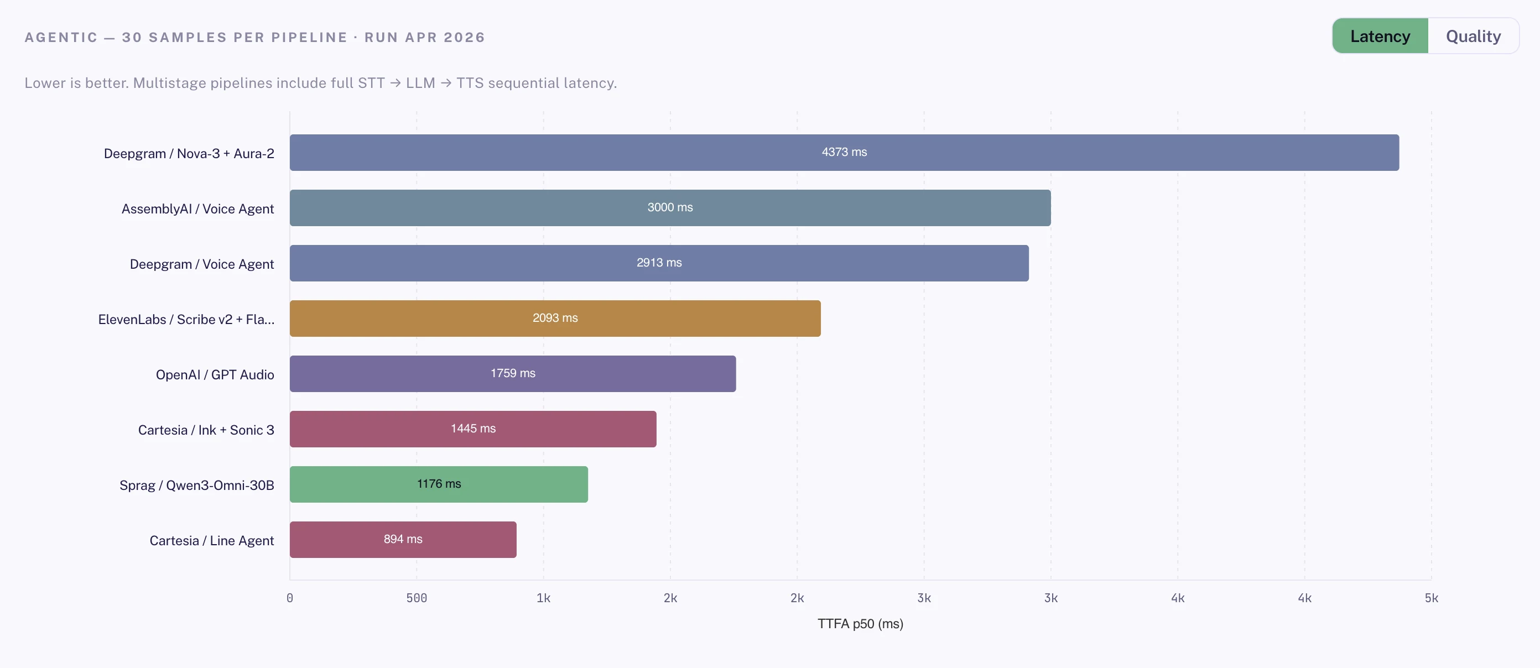Click the 'Deepgram / Nova-3 + Aura-2' label

pos(189,154)
